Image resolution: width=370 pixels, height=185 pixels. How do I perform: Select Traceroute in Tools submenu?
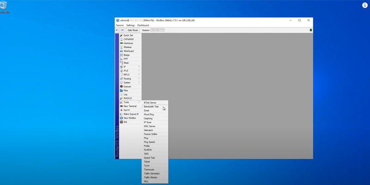[x=155, y=169]
